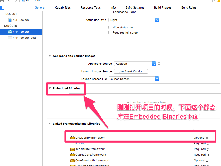This screenshot has width=221, height=166.
Task: Click the Linked Frameworks and Libraries heading
Action: pos(76,124)
